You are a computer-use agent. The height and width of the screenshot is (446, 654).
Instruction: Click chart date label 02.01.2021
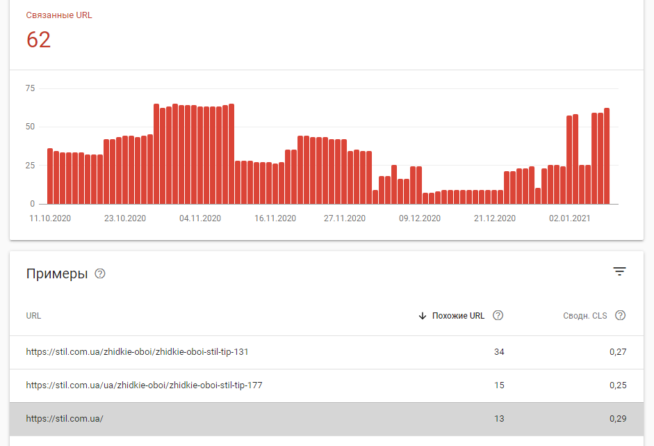pyautogui.click(x=570, y=218)
